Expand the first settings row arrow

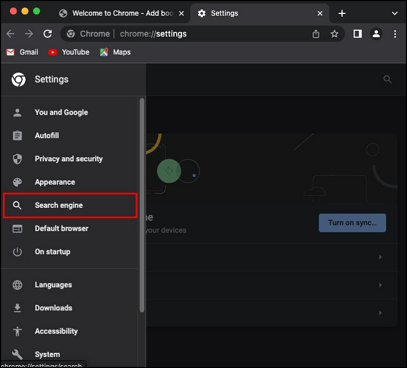click(380, 257)
